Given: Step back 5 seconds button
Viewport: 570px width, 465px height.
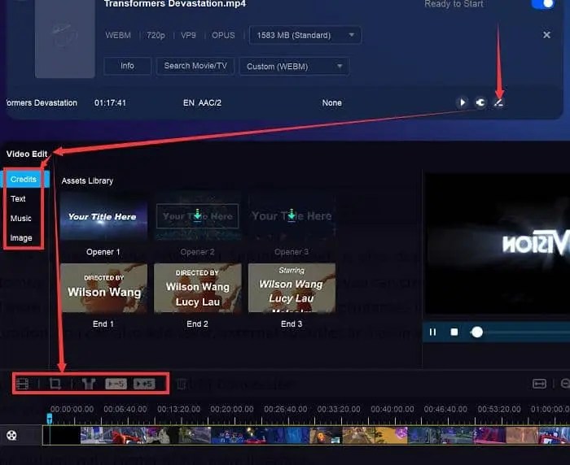Looking at the screenshot, I should tap(116, 384).
